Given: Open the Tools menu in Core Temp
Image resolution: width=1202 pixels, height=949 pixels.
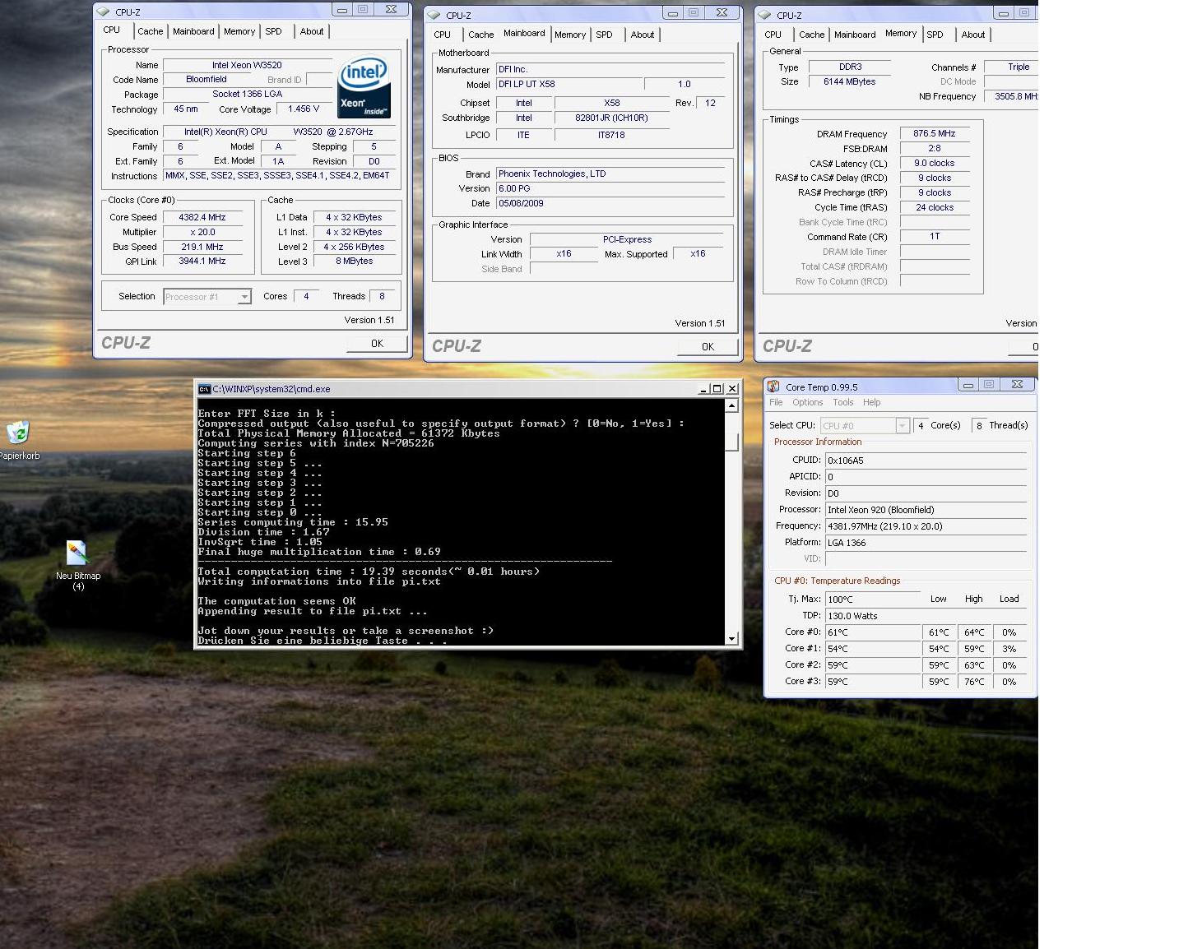Looking at the screenshot, I should click(843, 402).
